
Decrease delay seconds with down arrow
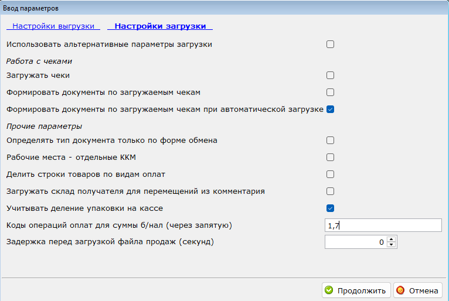pyautogui.click(x=391, y=245)
